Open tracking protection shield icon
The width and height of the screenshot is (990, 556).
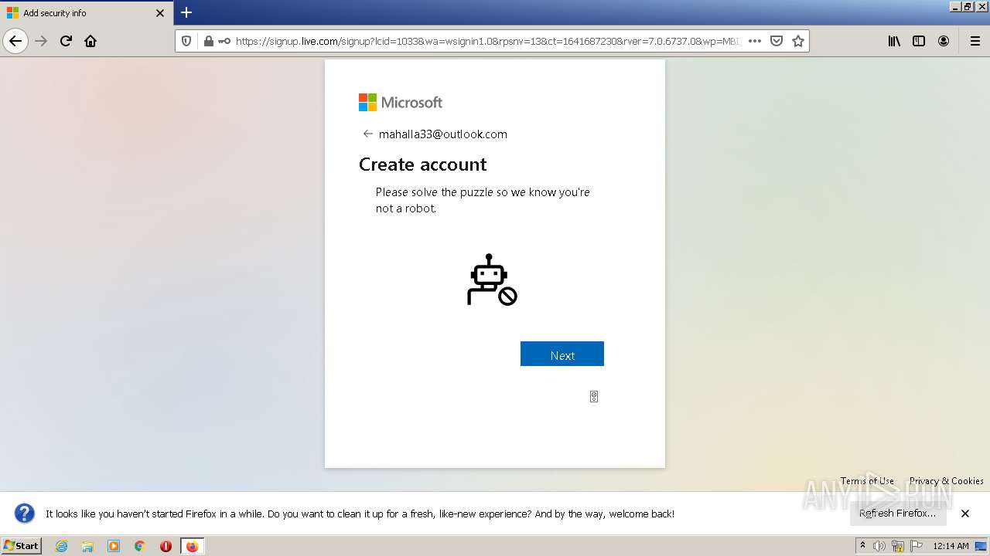(x=186, y=41)
